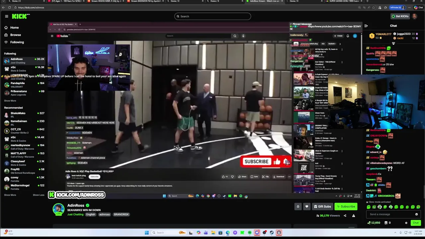
Task: Click the BRANDRISK tag
Action: [121, 214]
